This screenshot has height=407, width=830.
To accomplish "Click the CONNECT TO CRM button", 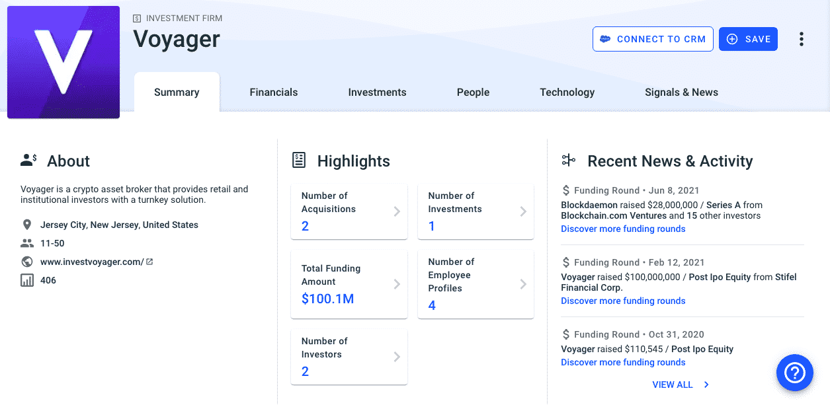I will [652, 38].
